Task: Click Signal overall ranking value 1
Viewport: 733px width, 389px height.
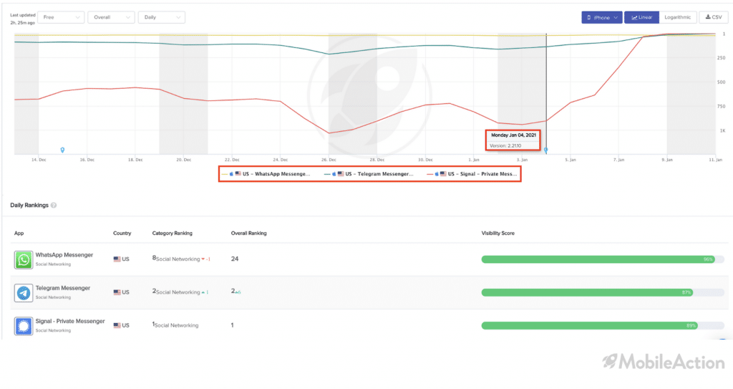Action: click(233, 325)
